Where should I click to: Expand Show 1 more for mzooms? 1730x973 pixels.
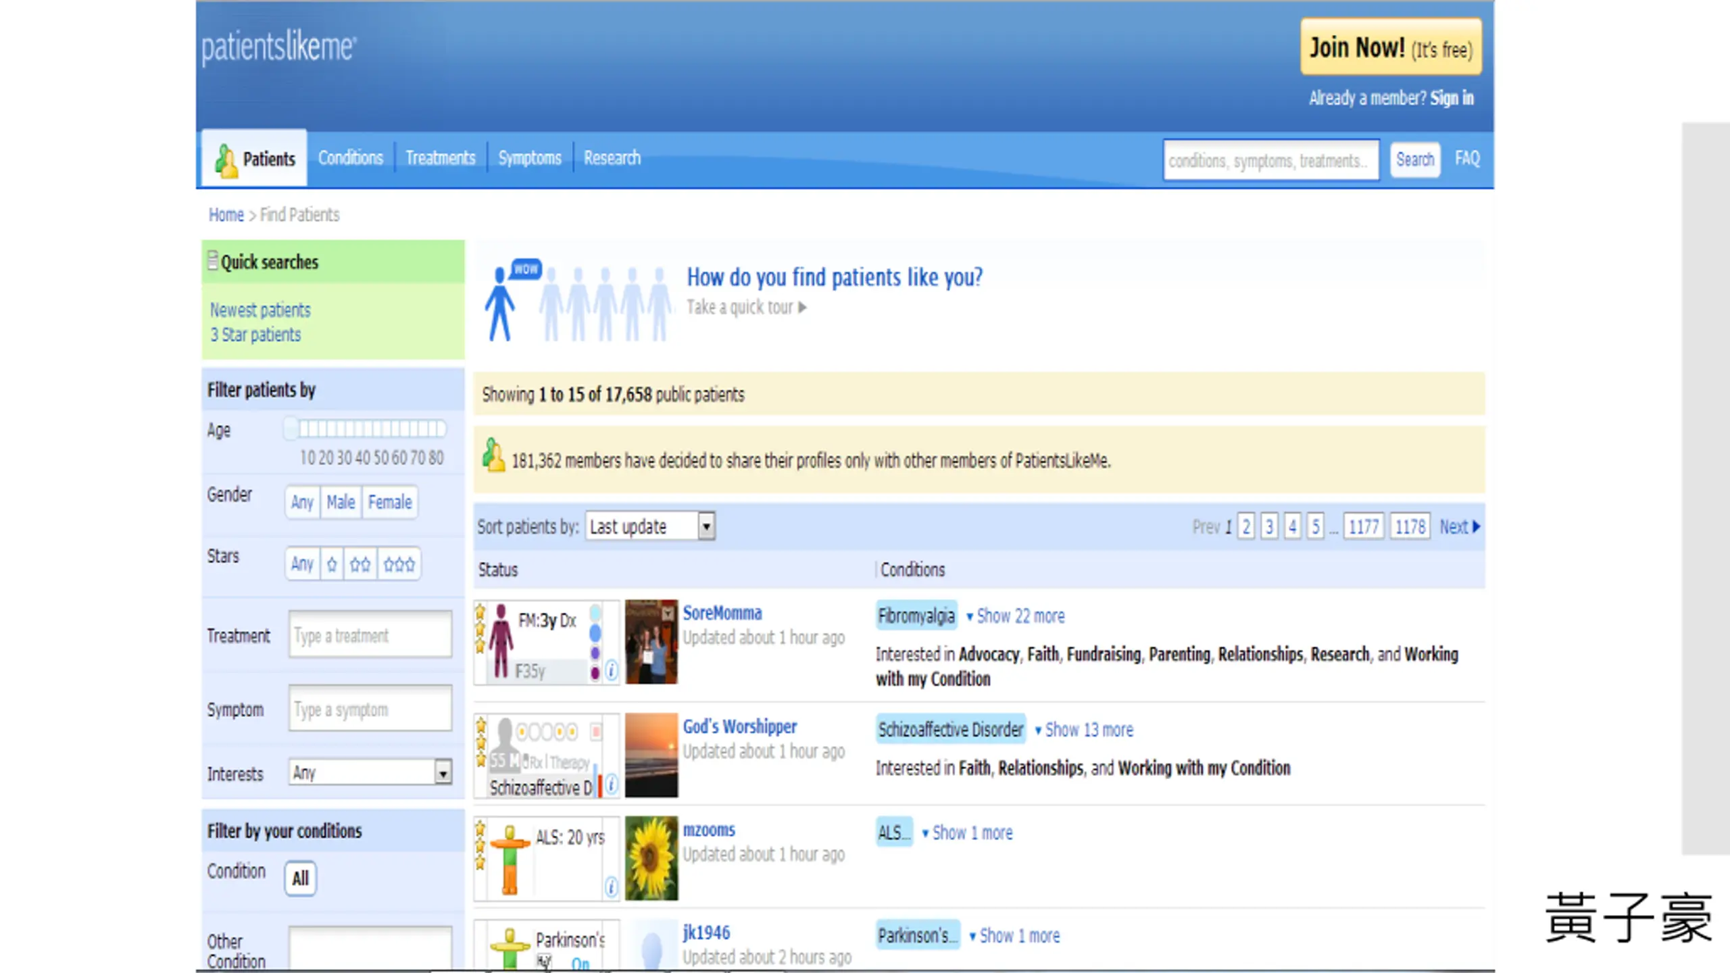967,832
